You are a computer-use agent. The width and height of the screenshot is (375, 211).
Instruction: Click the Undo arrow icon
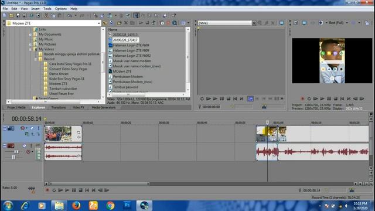(x=70, y=16)
